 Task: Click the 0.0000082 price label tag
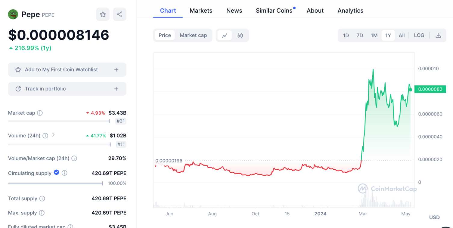pos(430,89)
